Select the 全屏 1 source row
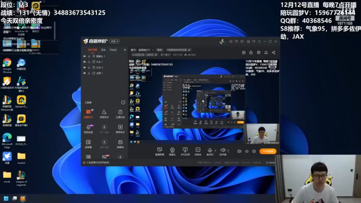The image size is (361, 203). [105, 73]
